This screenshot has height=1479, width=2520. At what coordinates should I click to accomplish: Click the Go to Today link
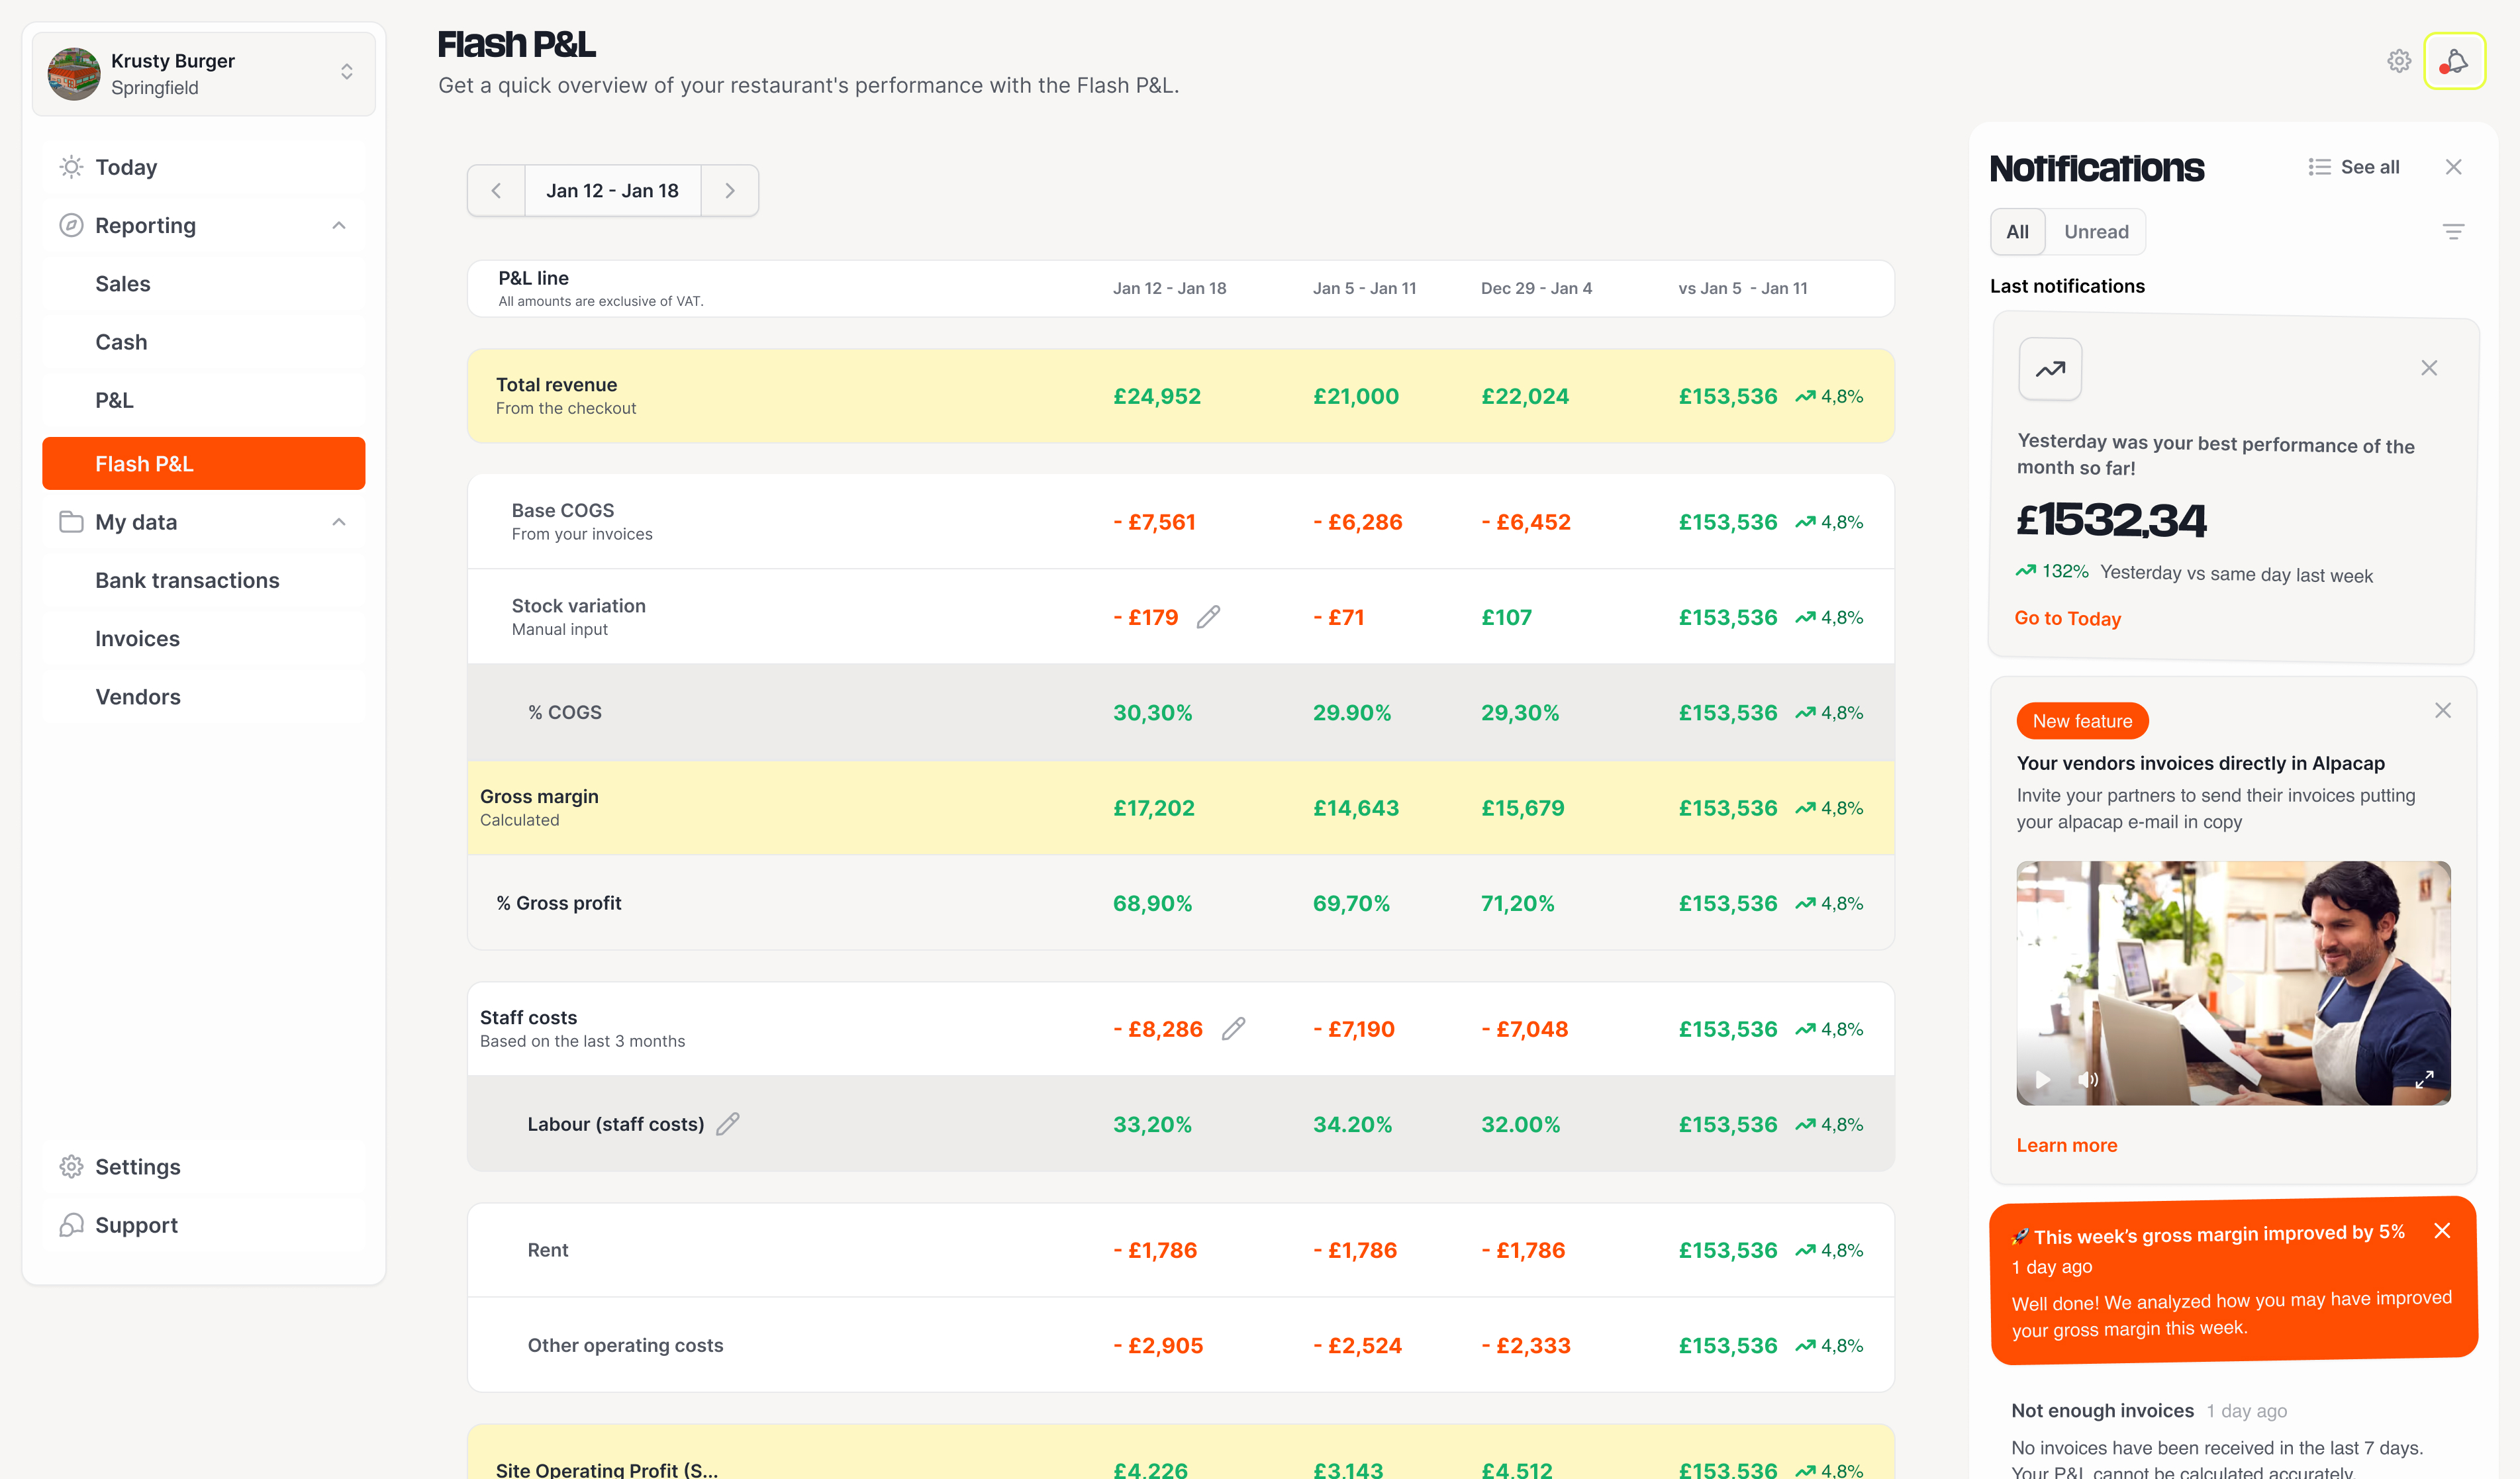[x=2067, y=619]
